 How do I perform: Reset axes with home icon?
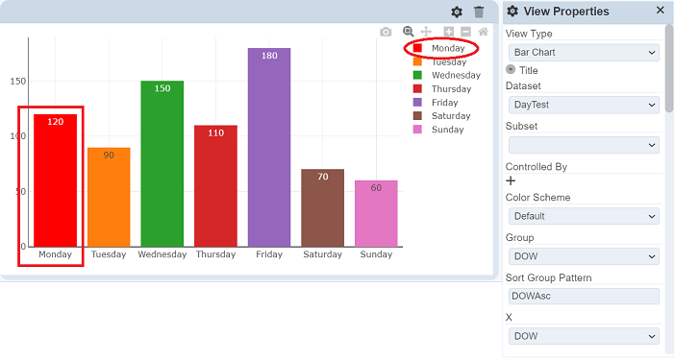pyautogui.click(x=484, y=32)
